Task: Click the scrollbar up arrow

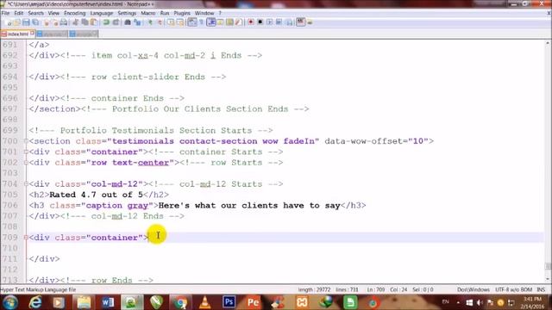Action: click(x=548, y=43)
